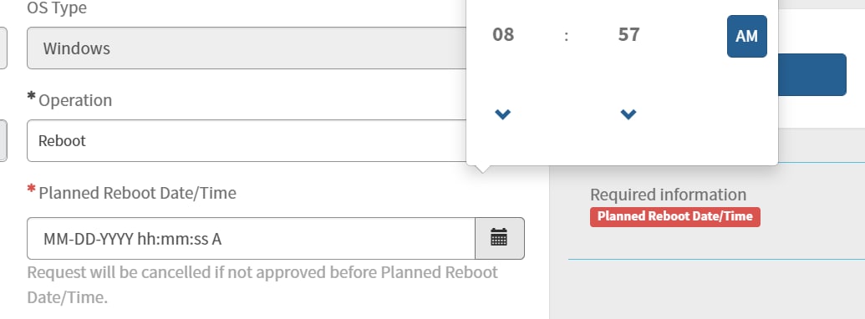Screen dimensions: 865x319
Task: Click the red Planned Reboot Date/Time badge
Action: [675, 216]
